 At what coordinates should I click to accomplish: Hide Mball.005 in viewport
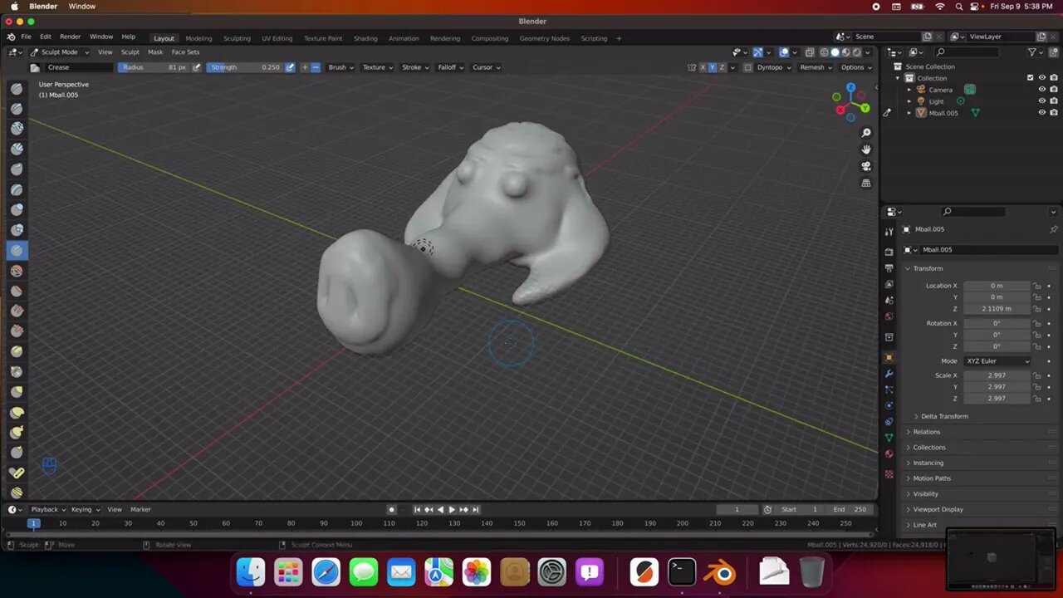pos(1042,113)
